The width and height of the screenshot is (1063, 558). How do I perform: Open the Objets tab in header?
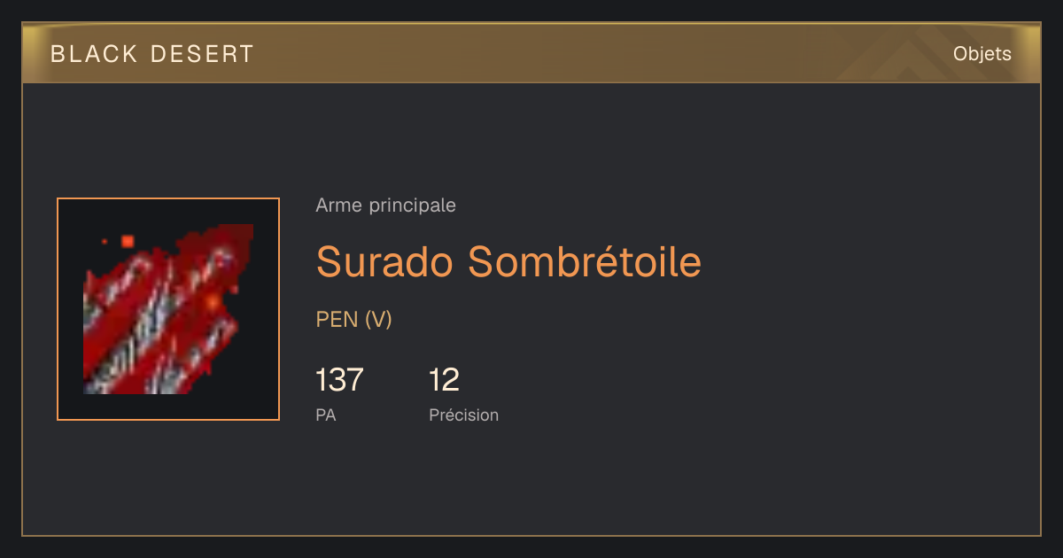[982, 54]
